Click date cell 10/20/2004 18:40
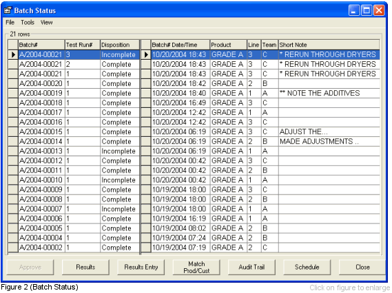The width and height of the screenshot is (392, 293). point(180,93)
